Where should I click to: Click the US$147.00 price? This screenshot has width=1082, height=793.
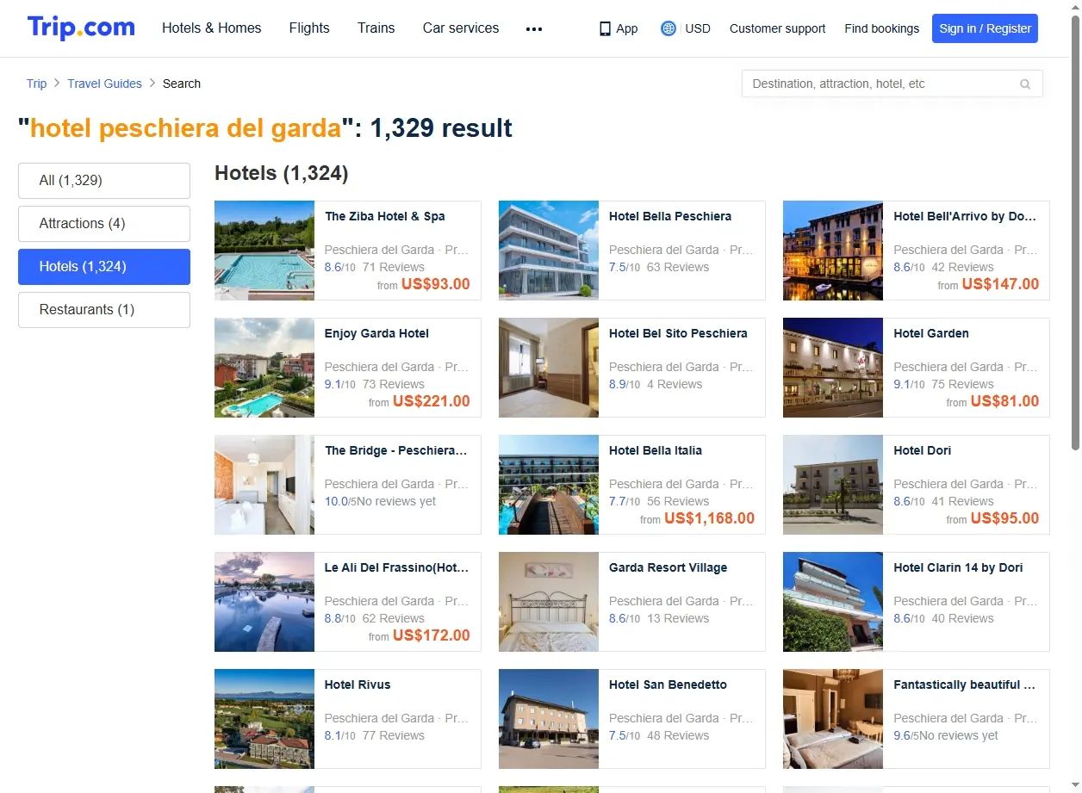(1000, 284)
